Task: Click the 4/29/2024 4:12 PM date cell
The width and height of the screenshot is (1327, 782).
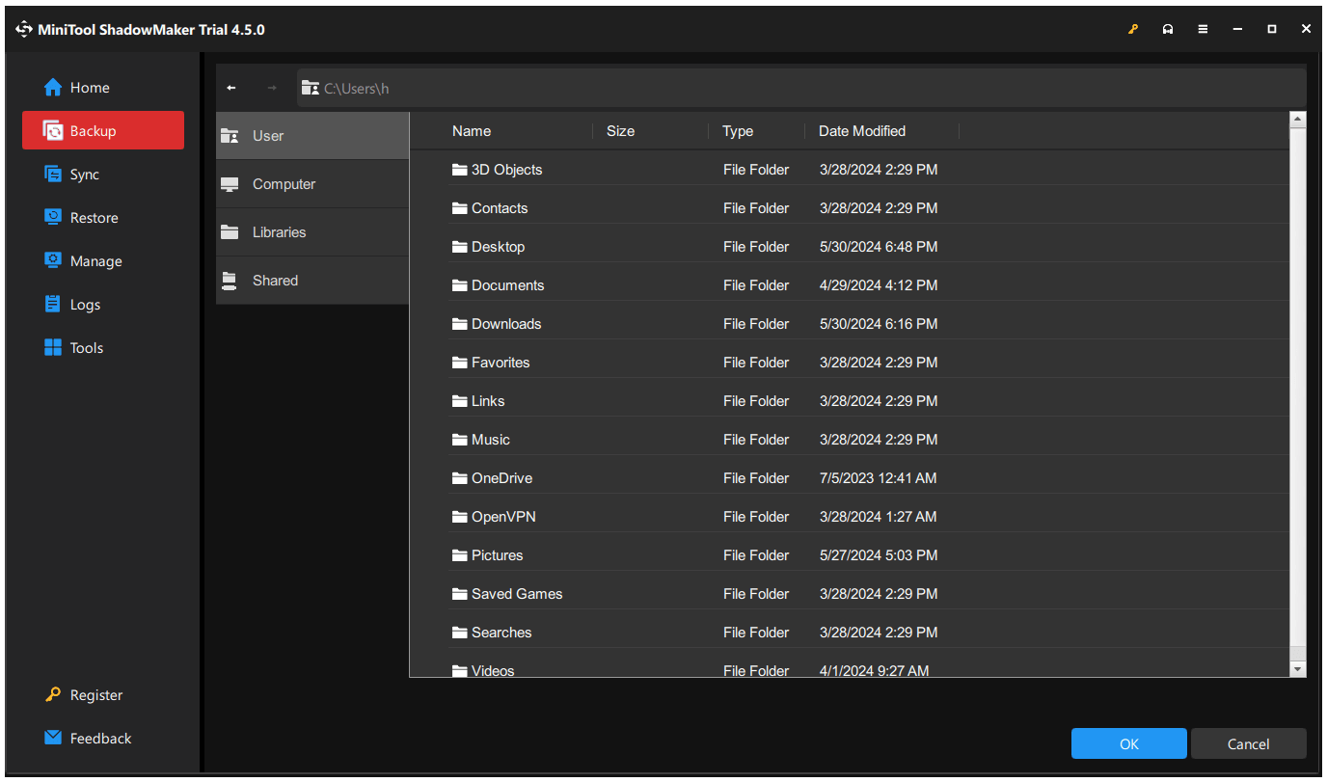Action: tap(878, 285)
